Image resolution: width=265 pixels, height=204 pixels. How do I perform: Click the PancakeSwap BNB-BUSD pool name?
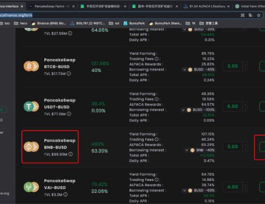(x=60, y=144)
